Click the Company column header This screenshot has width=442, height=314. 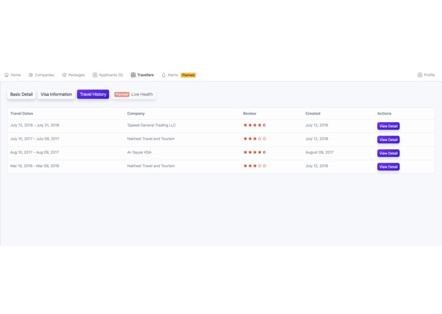[136, 114]
